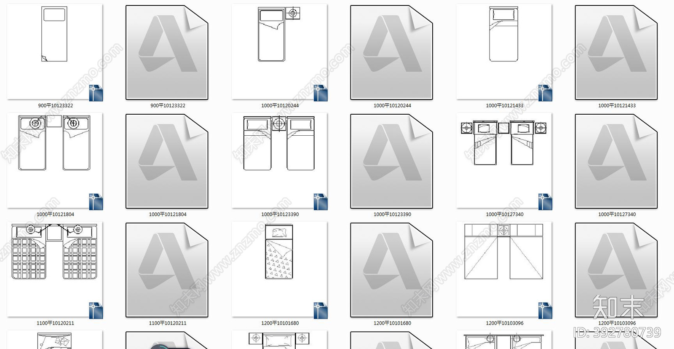Select the 1200平10103096 twin beds drawing preview
The height and width of the screenshot is (349, 674).
[504, 269]
